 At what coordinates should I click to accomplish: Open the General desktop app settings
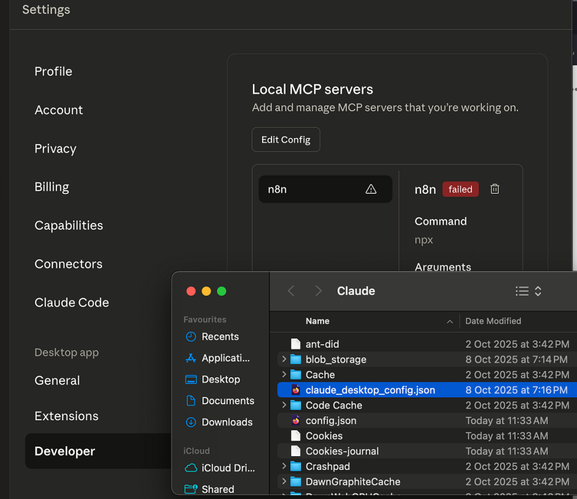57,380
